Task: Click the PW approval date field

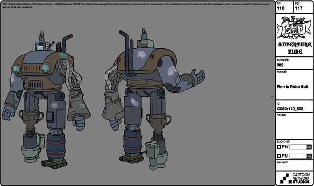Action: coord(298,147)
